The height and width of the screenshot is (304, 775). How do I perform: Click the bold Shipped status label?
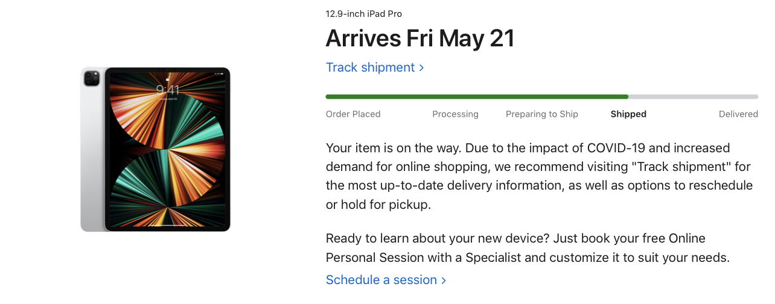pyautogui.click(x=628, y=114)
